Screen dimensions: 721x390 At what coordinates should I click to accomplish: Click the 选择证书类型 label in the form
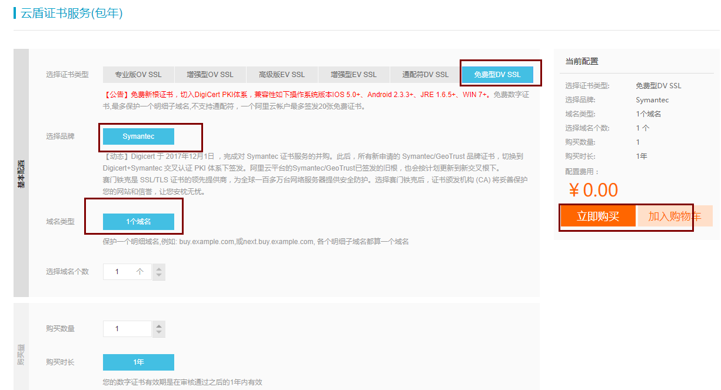click(67, 75)
